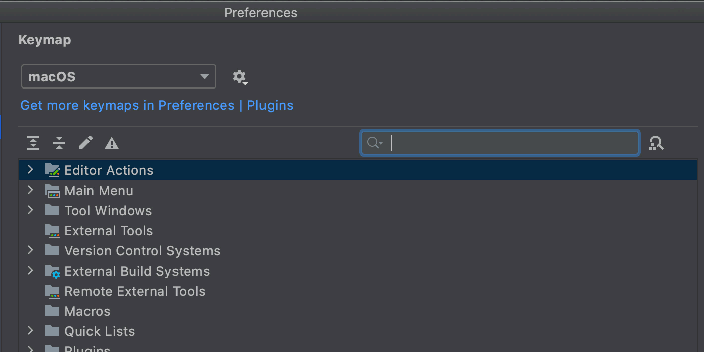The image size is (704, 352).
Task: Expand the Tool Windows node
Action: [x=30, y=210]
